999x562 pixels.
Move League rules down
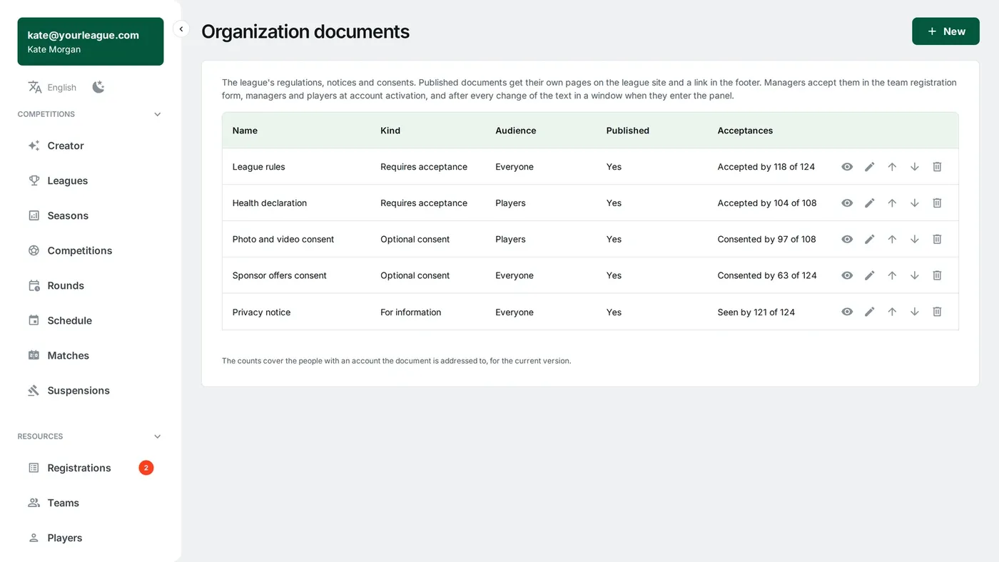pos(915,167)
